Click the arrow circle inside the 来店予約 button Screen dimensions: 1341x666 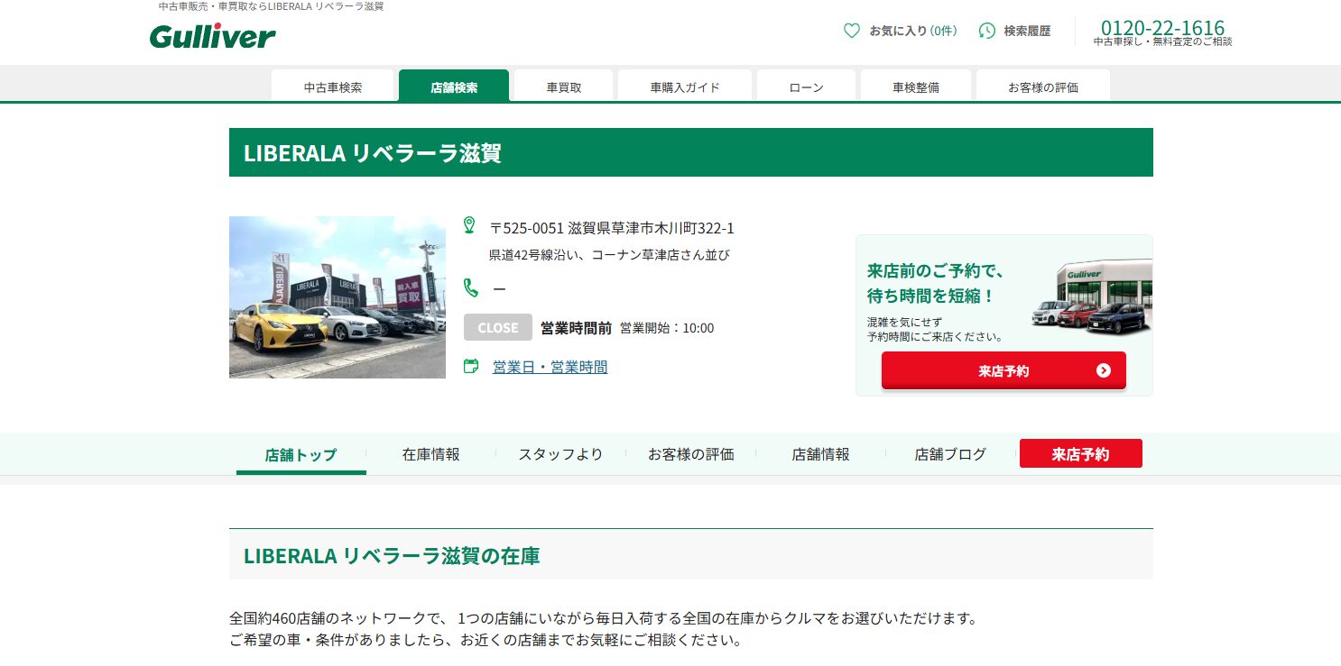tap(1103, 370)
